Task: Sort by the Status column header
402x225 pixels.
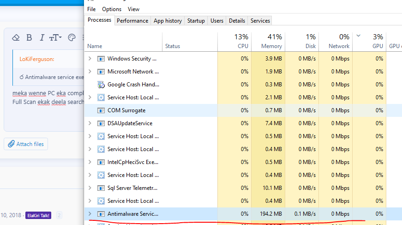Action: click(x=190, y=42)
